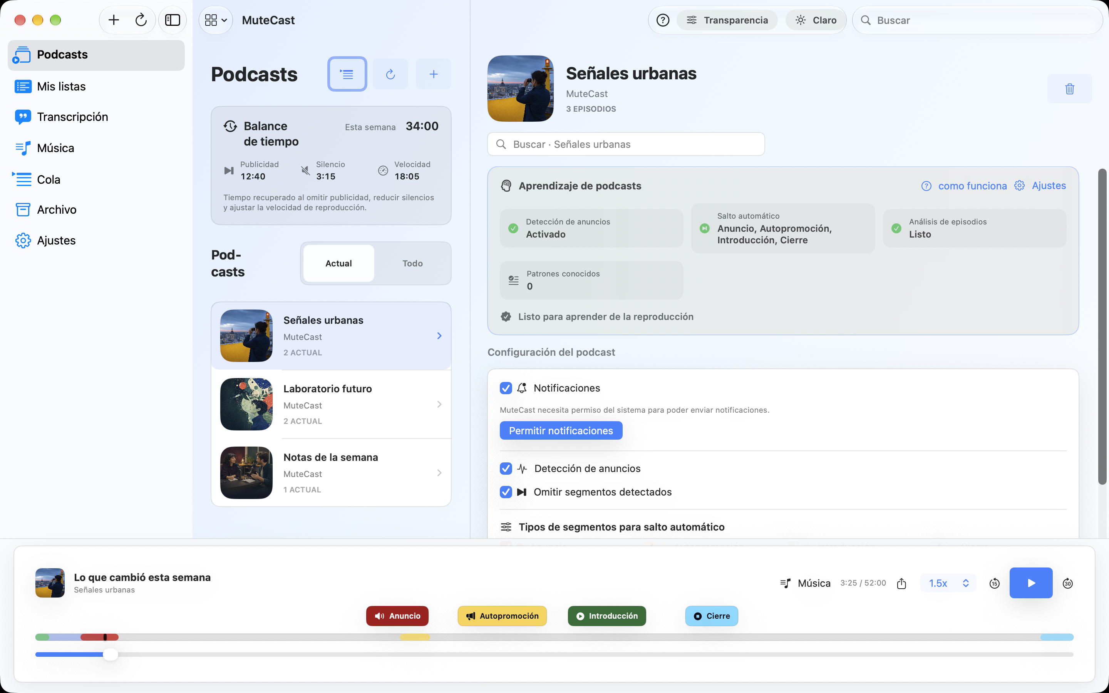The image size is (1109, 693).
Task: Toggle the sidebar panel icon
Action: (172, 20)
